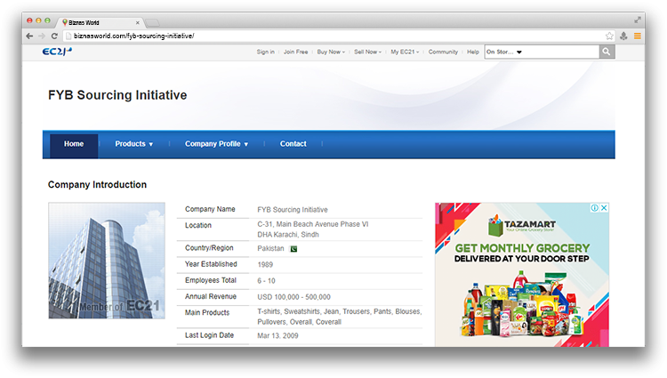Reload the page with the refresh icon

55,36
